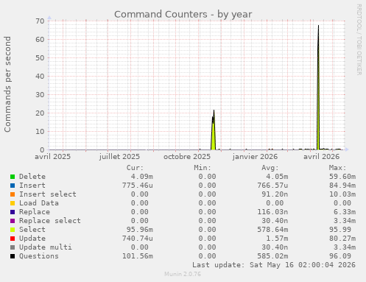Screen dimensions: 366x282
Task: Click the 'Cur:' column header
Action: click(135, 168)
